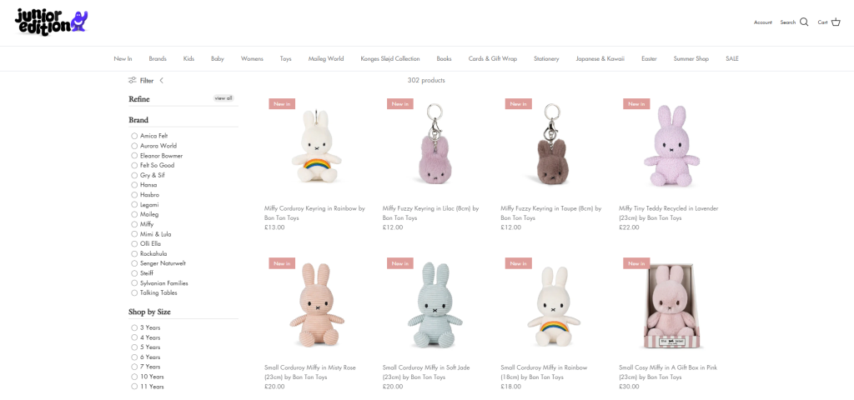Select Sylvanian Families brand filter

pos(159,283)
